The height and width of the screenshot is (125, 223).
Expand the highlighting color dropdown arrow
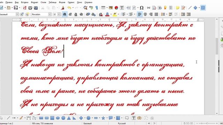coord(118,14)
